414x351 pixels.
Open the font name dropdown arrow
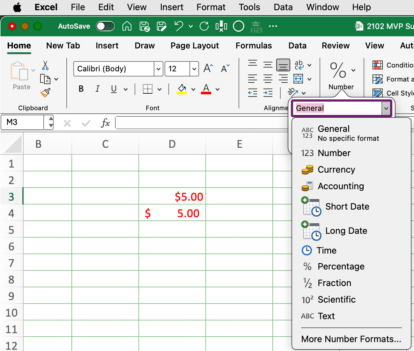[159, 69]
